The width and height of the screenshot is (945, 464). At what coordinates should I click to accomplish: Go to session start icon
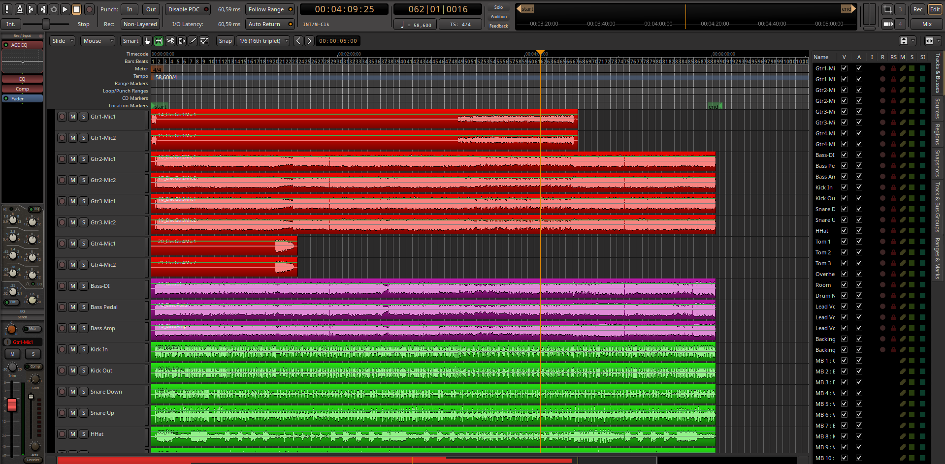tap(31, 9)
